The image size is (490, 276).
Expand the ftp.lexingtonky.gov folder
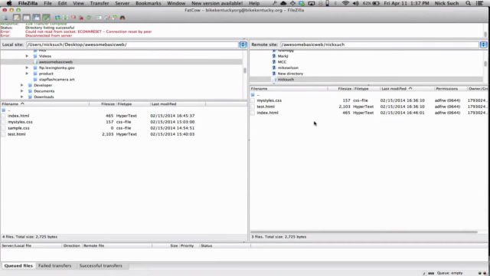pyautogui.click(x=27, y=67)
